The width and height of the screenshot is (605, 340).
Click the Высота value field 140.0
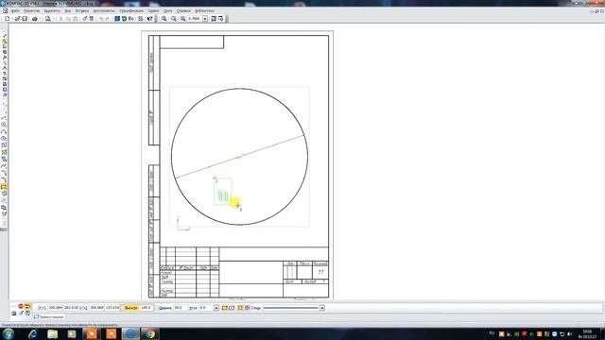[146, 308]
